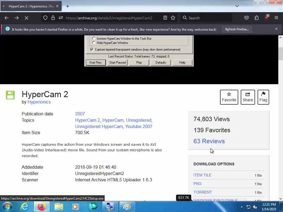
Task: Toggle Capture layered/transparent windows checkbox
Action: click(x=92, y=49)
